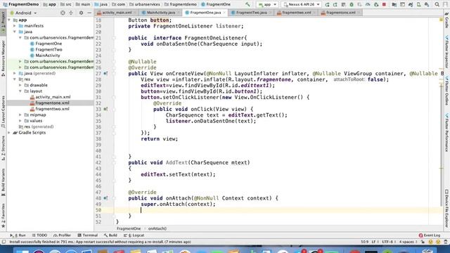Hide the Project panel with minimize icon
Screen dimensions: 450x253
(89, 13)
